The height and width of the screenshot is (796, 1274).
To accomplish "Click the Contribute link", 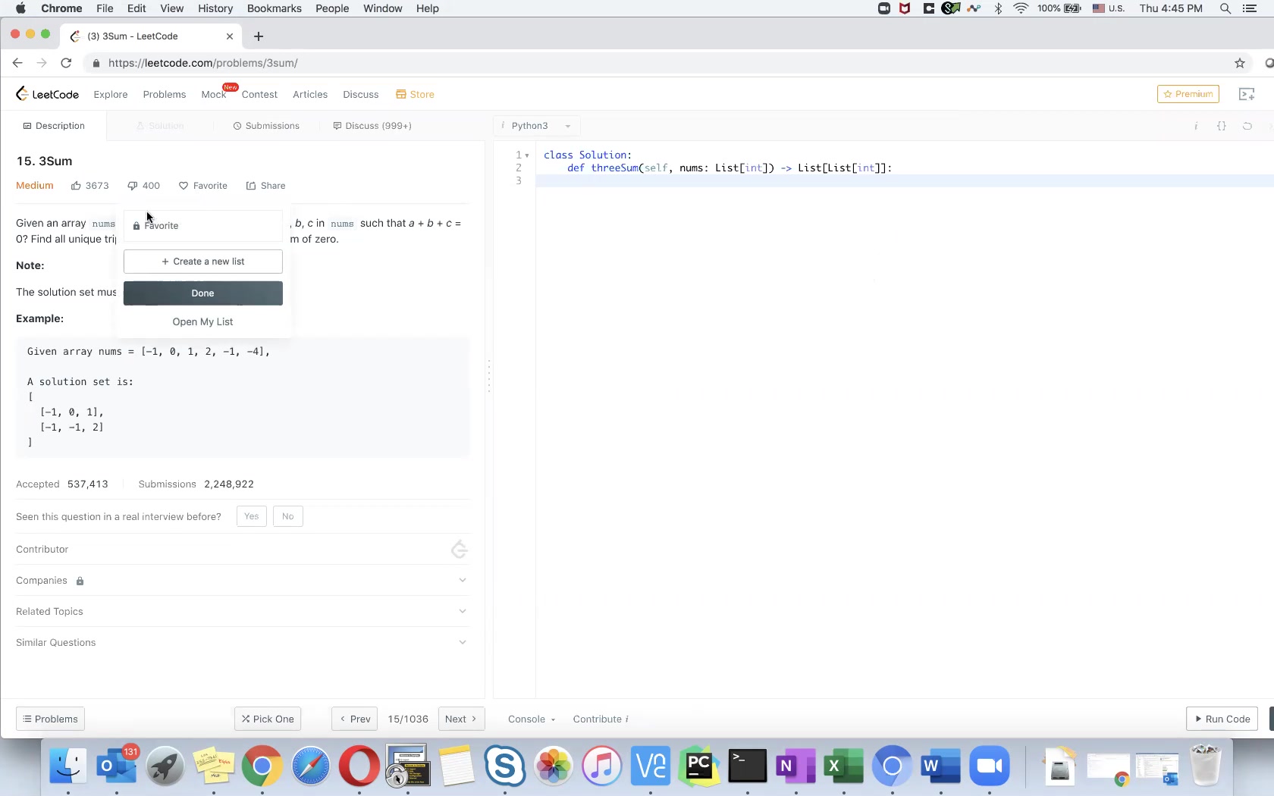I will click(601, 719).
